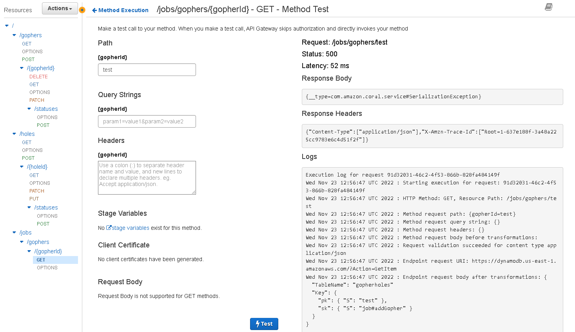Select PATCH method under /{holeId}

37,191
